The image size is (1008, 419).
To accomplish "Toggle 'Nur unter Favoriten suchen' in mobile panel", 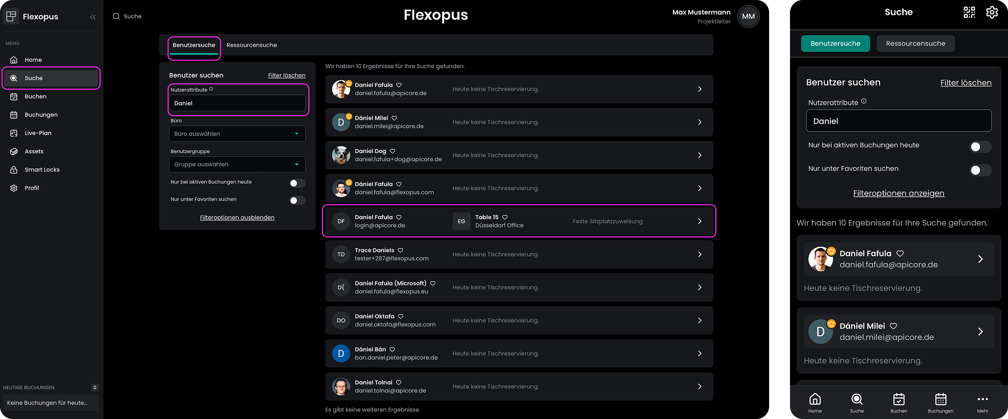I will tap(979, 170).
